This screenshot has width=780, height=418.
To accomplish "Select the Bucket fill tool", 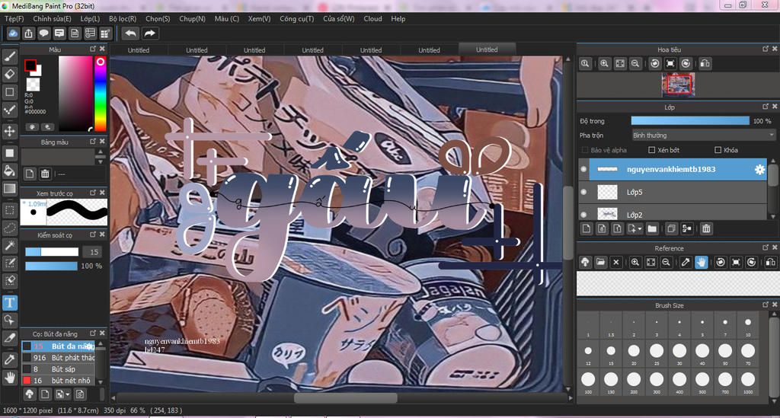I will click(9, 171).
